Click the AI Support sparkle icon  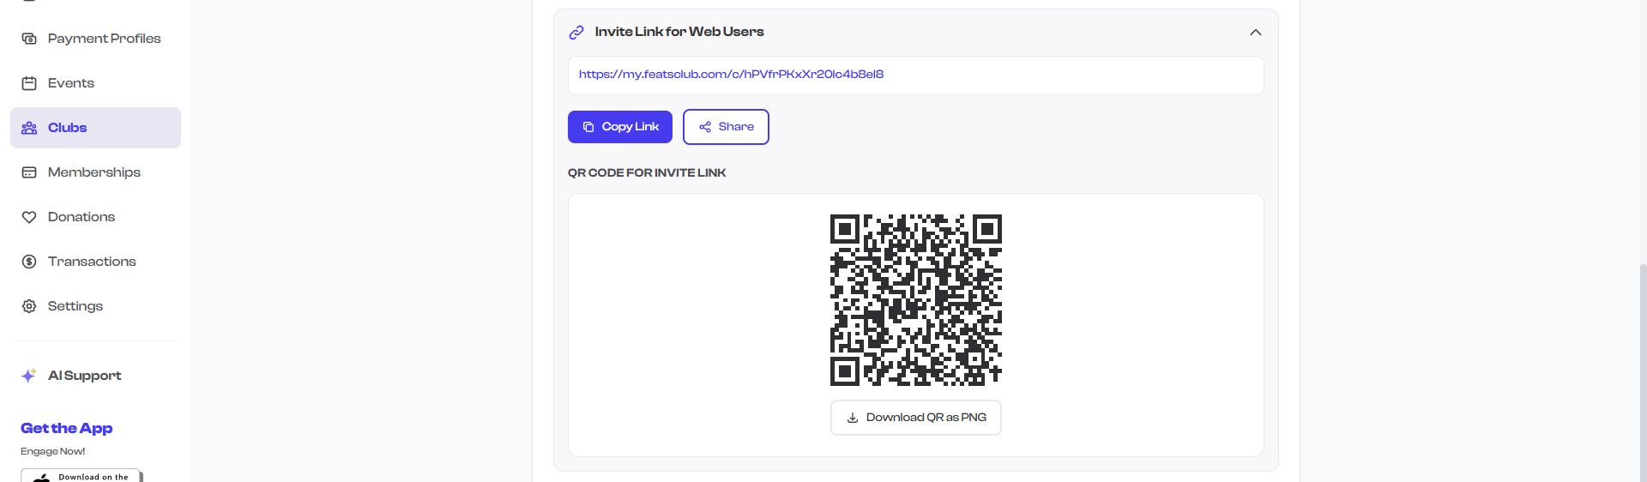click(x=28, y=376)
